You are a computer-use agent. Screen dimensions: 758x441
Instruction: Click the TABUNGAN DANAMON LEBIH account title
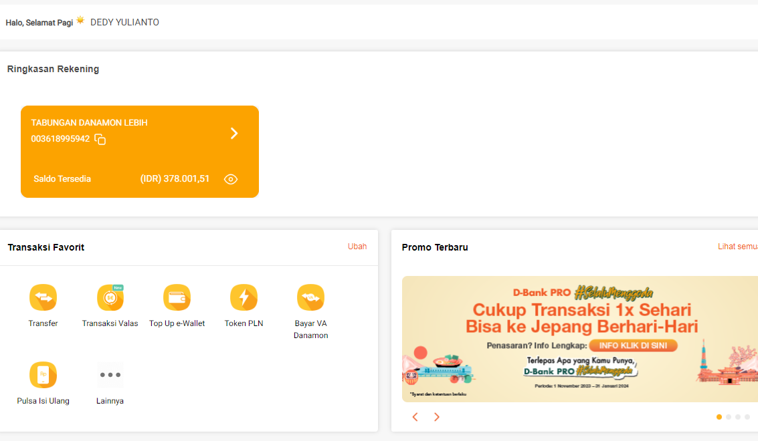click(x=90, y=123)
